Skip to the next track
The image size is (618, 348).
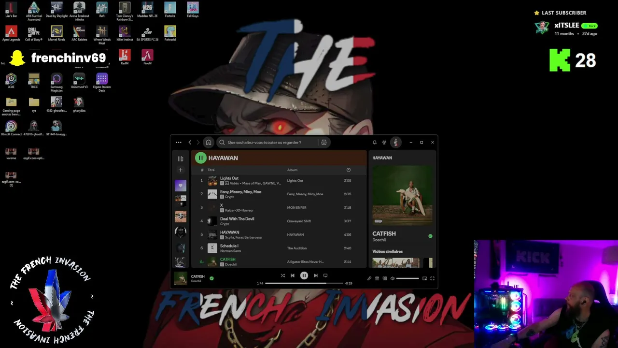pos(316,275)
